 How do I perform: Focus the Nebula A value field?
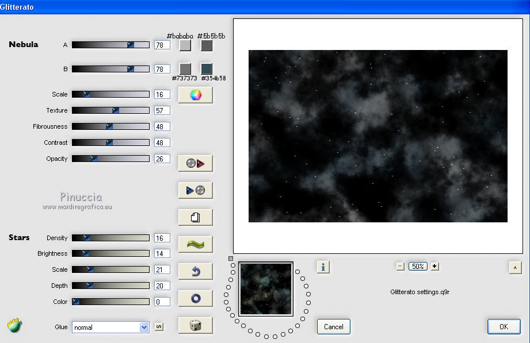point(162,45)
